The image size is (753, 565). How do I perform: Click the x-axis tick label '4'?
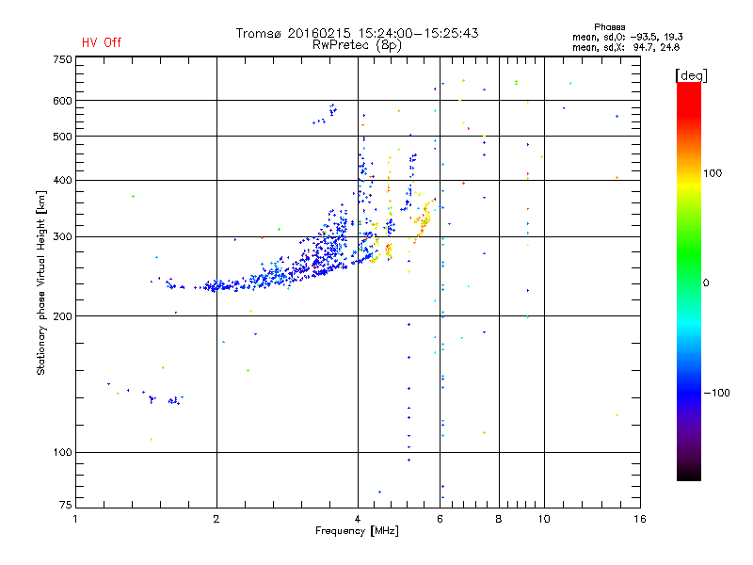tap(358, 519)
